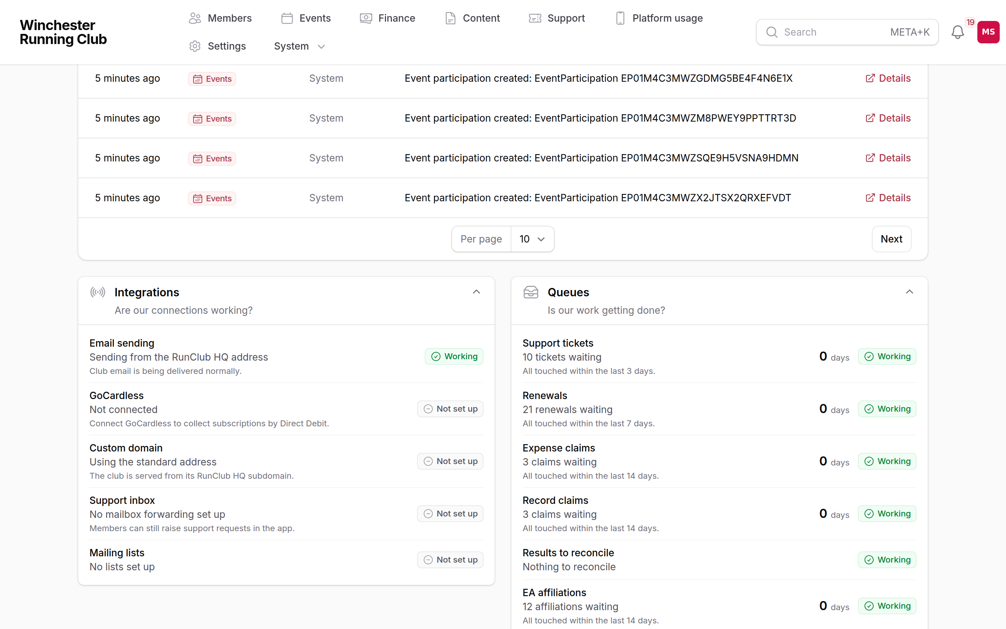Click the MS user avatar
Viewport: 1006px width, 629px height.
tap(988, 32)
